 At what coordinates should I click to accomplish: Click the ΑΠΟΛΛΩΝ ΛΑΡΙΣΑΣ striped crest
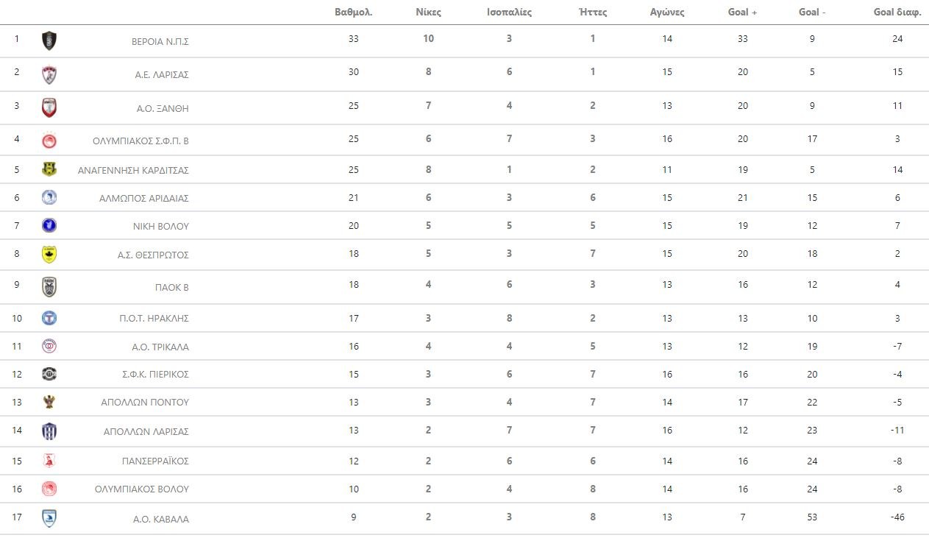point(49,431)
